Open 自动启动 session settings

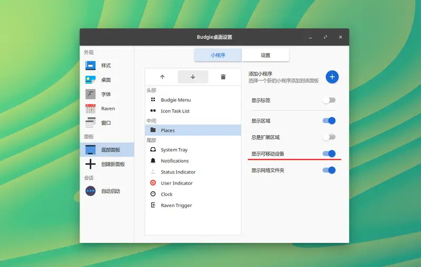(111, 191)
